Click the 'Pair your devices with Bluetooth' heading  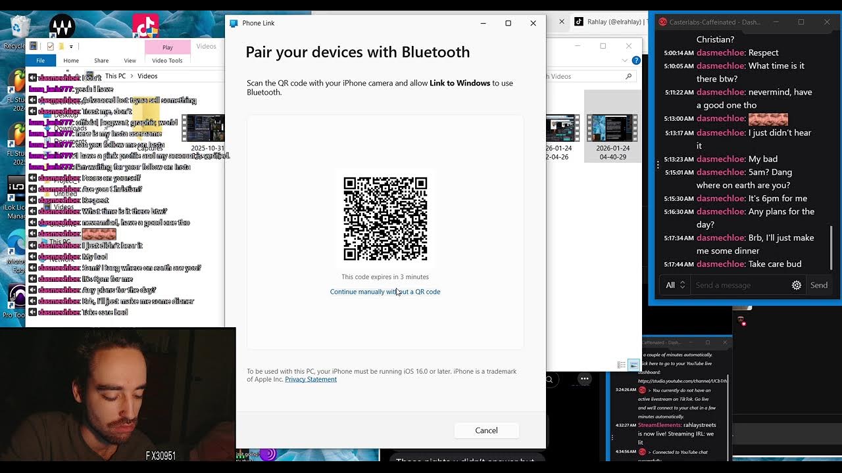(x=358, y=52)
